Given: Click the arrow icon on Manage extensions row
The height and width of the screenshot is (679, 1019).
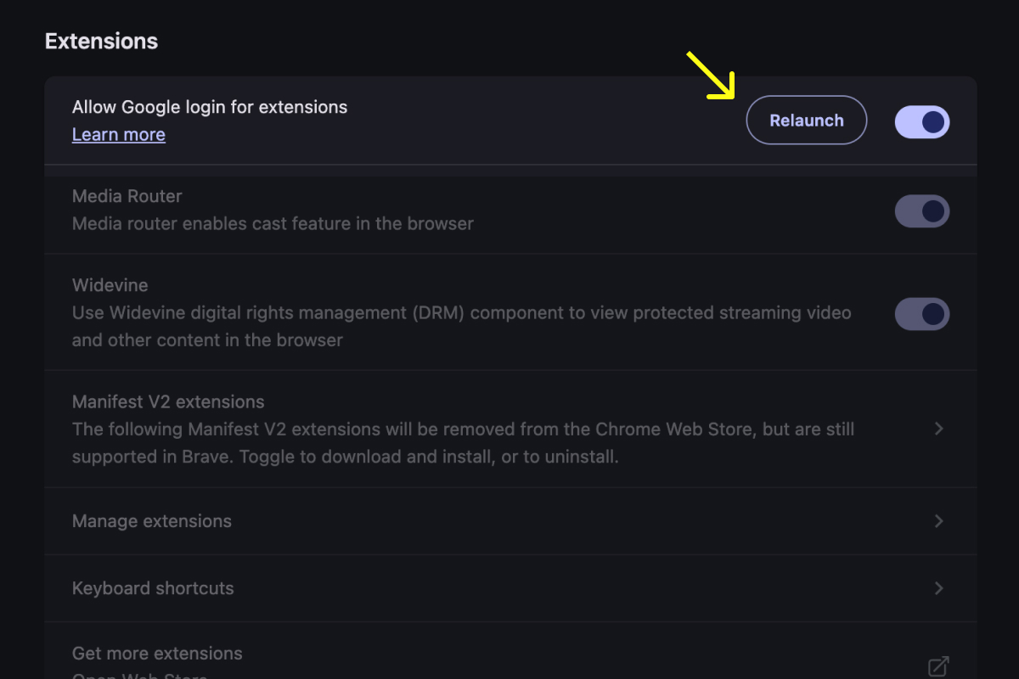Looking at the screenshot, I should click(x=938, y=520).
